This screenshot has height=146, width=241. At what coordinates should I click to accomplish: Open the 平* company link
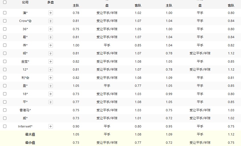(x=25, y=102)
